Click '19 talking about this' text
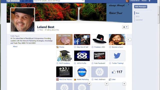160x90 pixels. [x=52, y=30]
